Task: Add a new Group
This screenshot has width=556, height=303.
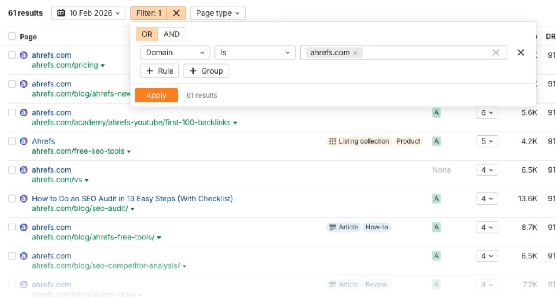Action: coord(206,71)
